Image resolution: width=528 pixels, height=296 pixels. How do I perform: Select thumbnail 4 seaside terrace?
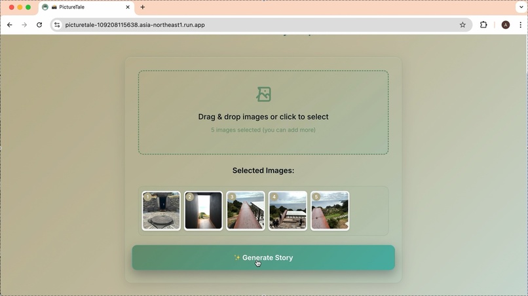(x=288, y=211)
